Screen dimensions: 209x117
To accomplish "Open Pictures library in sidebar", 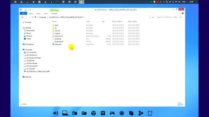I will (28, 36).
